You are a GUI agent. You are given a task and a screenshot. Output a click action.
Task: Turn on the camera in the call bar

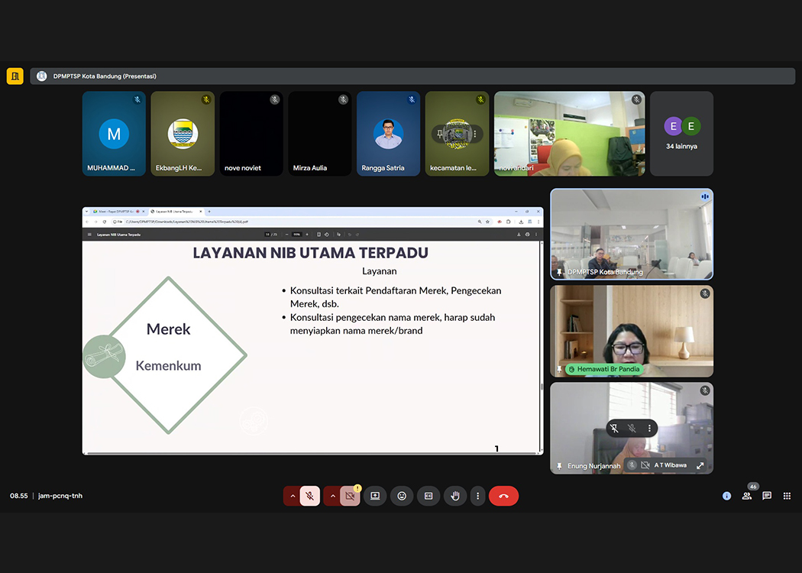tap(350, 496)
